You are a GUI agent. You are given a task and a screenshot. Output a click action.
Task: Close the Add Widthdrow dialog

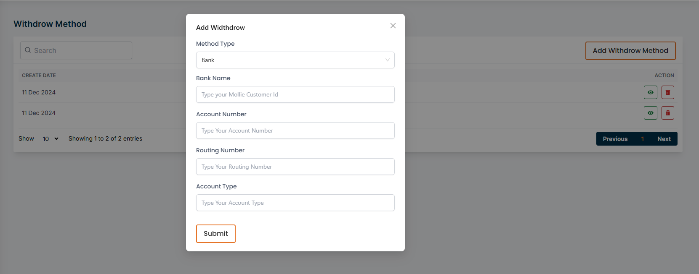click(393, 26)
